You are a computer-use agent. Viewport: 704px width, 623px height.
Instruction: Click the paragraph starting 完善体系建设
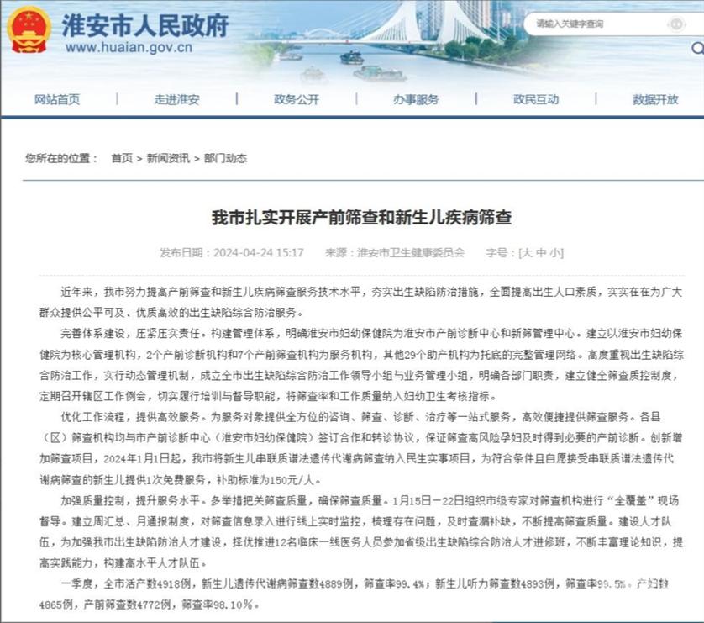tap(361, 365)
